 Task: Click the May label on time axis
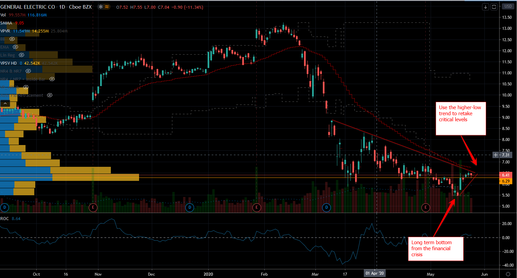point(430,274)
